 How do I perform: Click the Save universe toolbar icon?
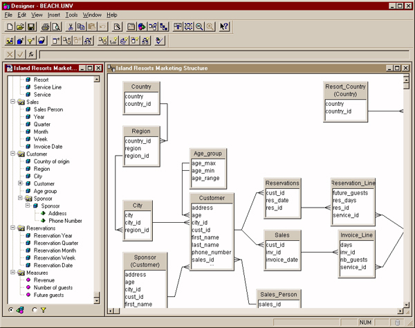tap(31, 27)
